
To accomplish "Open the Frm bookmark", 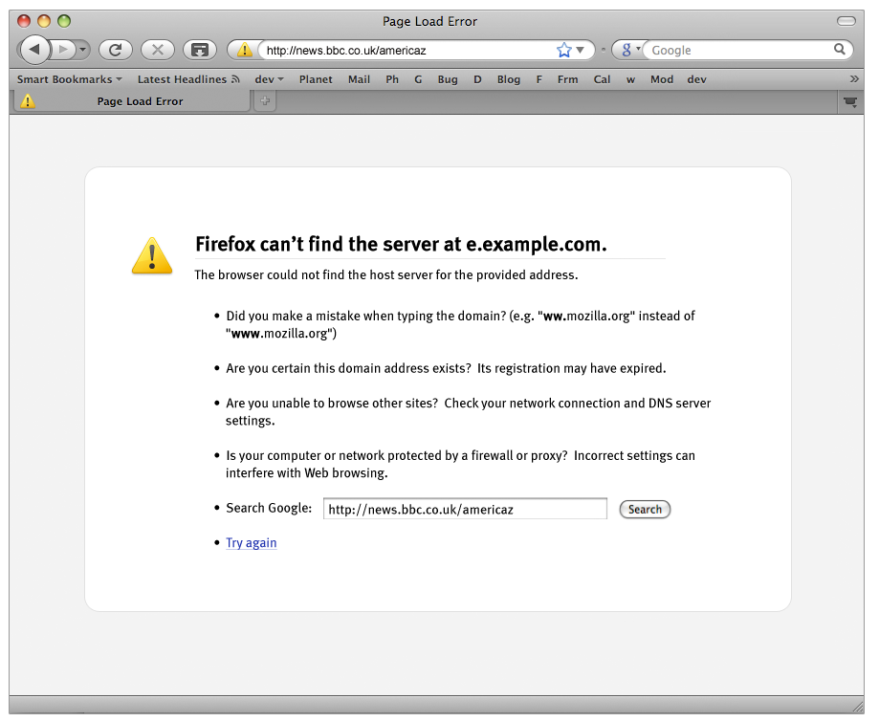I will coord(567,79).
